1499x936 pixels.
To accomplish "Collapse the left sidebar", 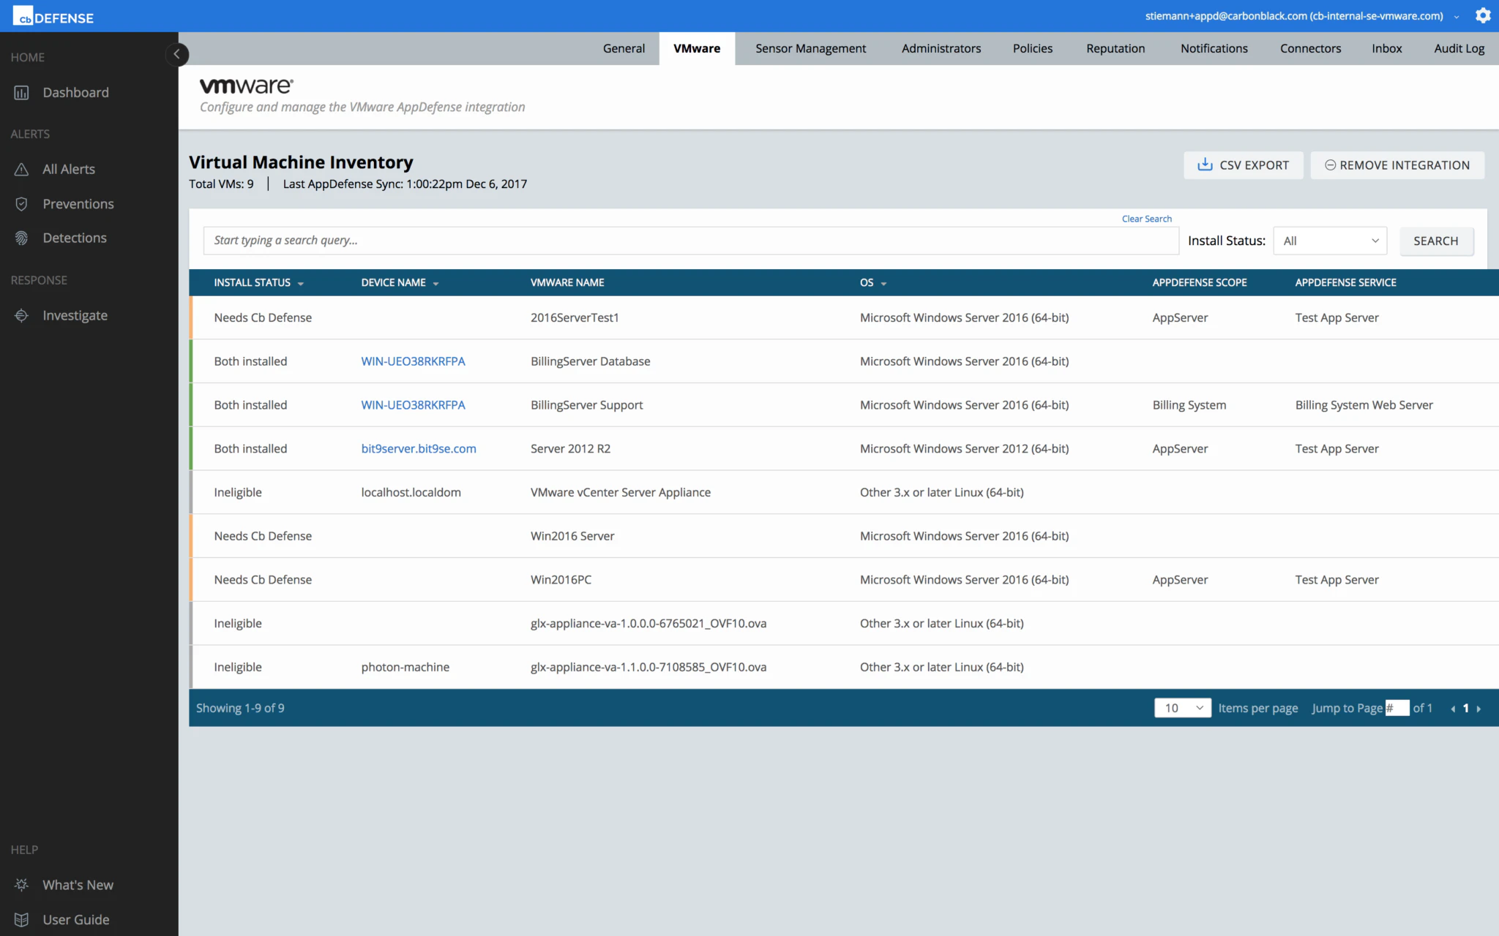I will pos(176,54).
